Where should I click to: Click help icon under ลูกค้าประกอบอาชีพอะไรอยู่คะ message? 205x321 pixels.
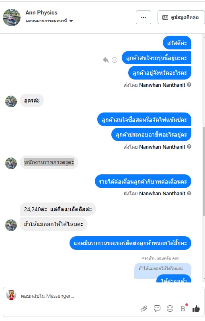(x=189, y=146)
